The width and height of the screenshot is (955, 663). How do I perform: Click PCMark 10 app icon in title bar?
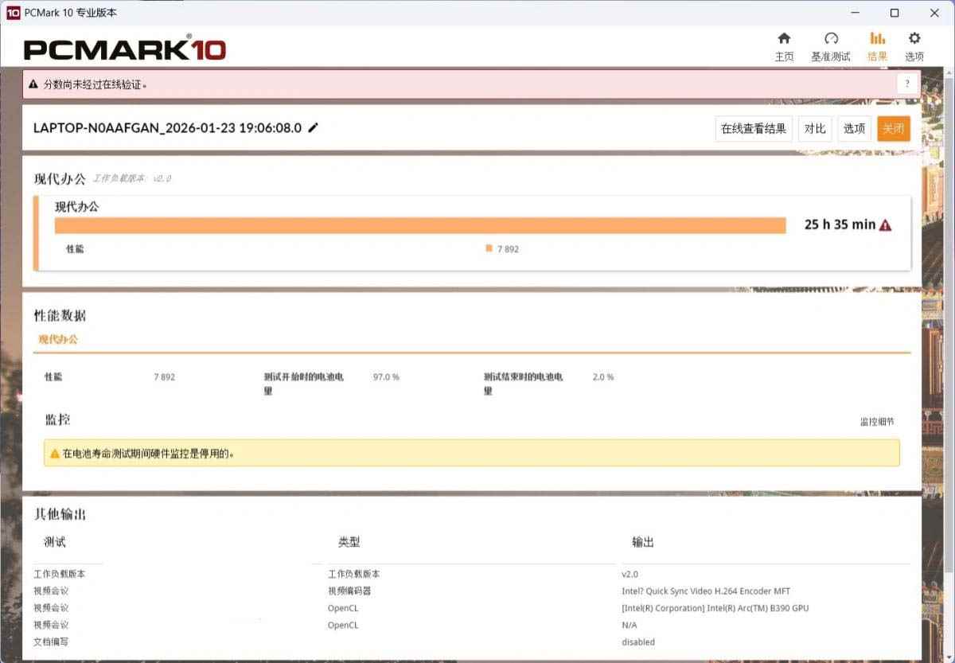pyautogui.click(x=13, y=13)
